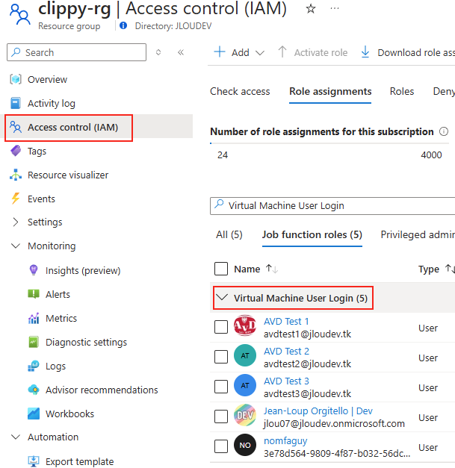Select the Role assignments tab

click(330, 91)
